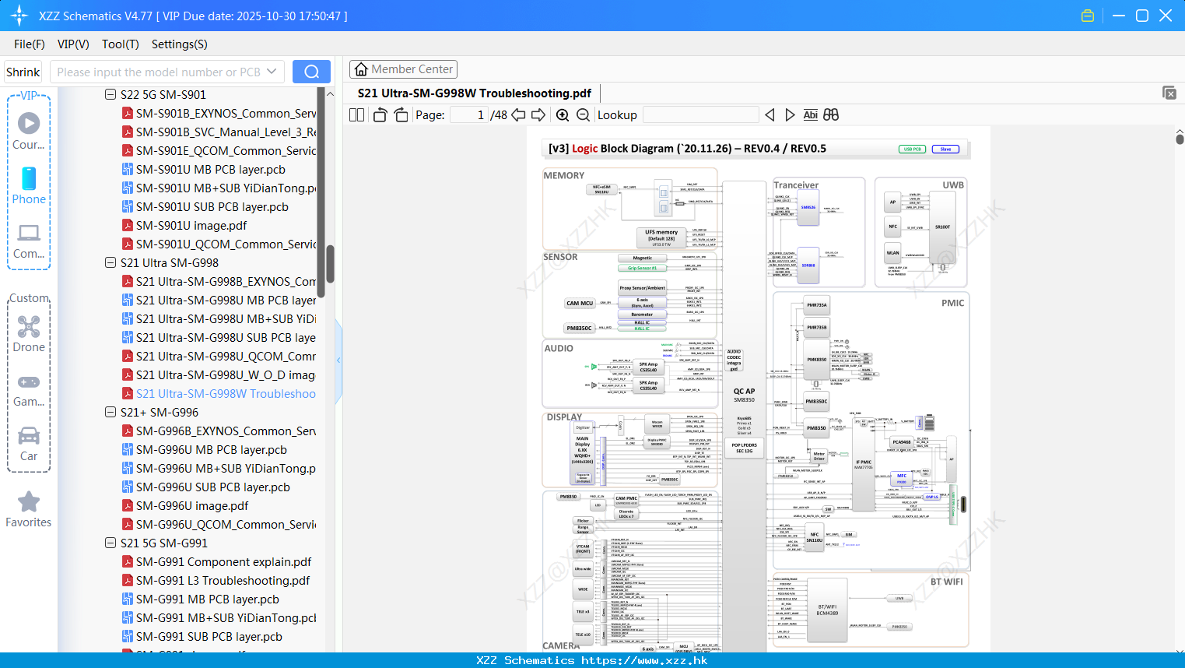
Task: Open Member Center
Action: pyautogui.click(x=403, y=69)
